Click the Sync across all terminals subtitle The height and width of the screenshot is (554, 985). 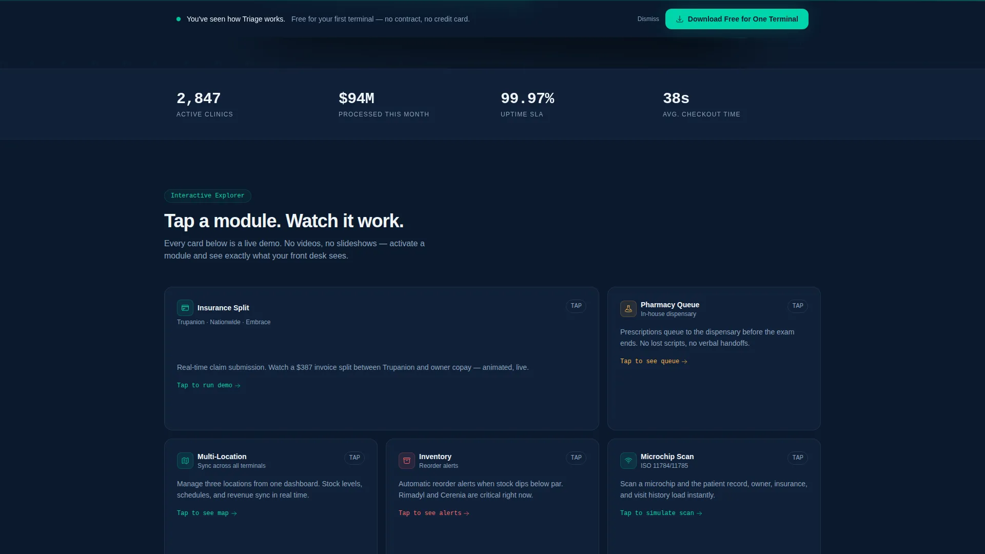click(x=231, y=466)
